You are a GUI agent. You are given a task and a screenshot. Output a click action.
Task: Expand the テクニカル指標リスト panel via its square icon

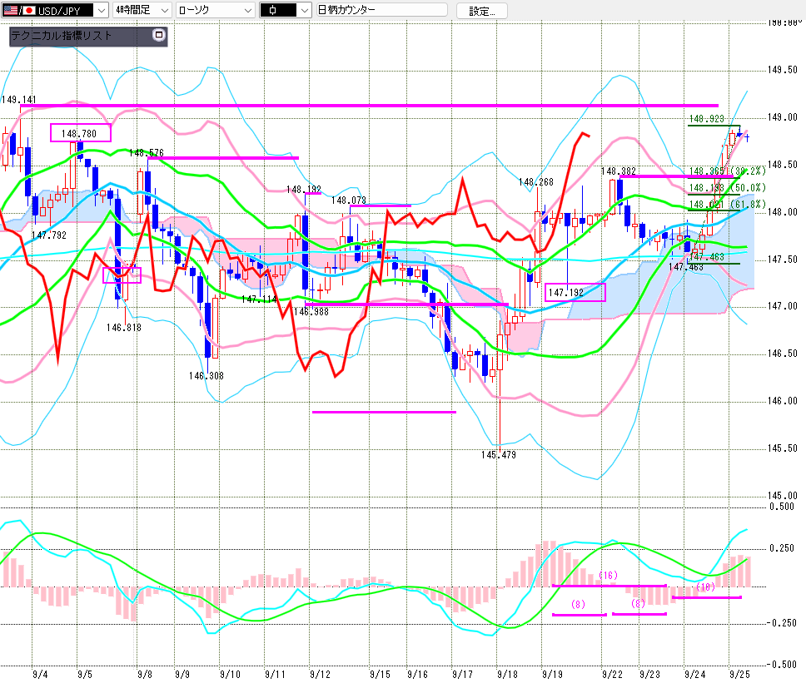pos(160,36)
